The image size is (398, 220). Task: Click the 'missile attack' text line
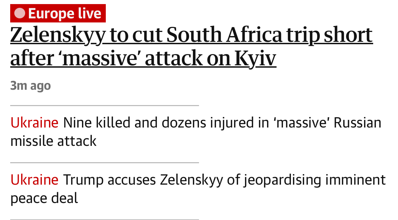[53, 141]
